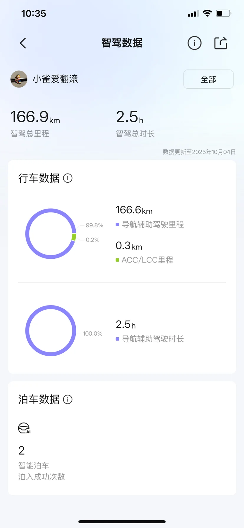
Task: Tap username 小雀爱翻滚
Action: 55,79
